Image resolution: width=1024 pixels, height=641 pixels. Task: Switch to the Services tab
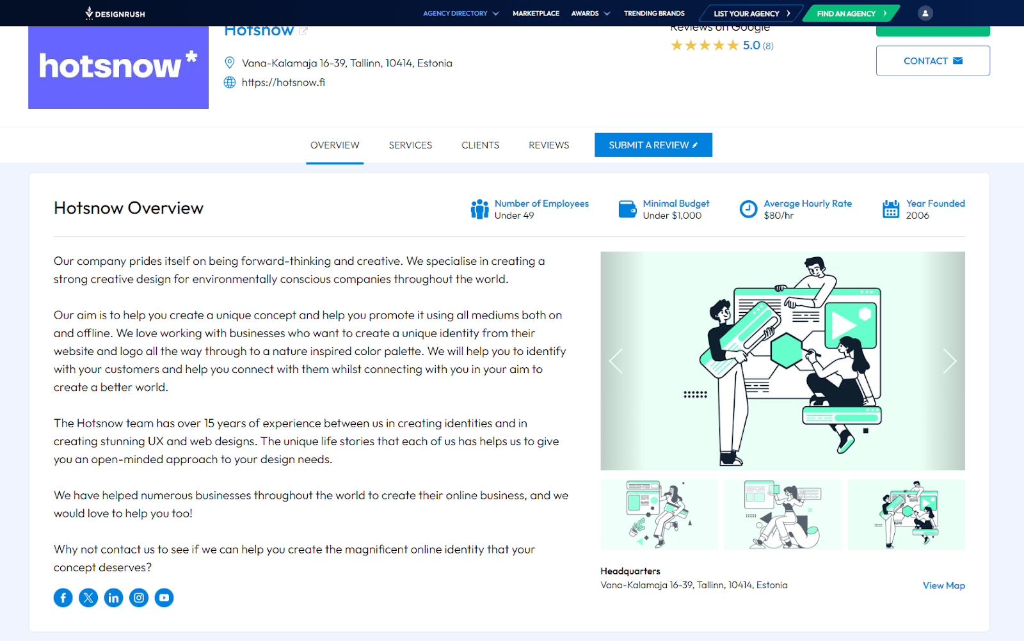tap(410, 145)
